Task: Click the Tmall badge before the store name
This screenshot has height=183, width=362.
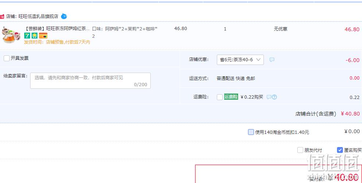Action: point(2,17)
